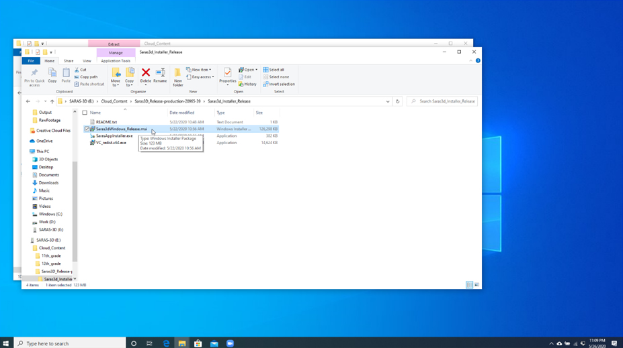The image size is (623, 348).
Task: Click the Edit ribbon button
Action: click(x=245, y=77)
